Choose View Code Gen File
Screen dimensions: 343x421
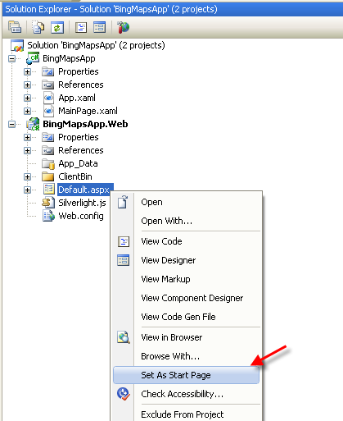tap(187, 317)
